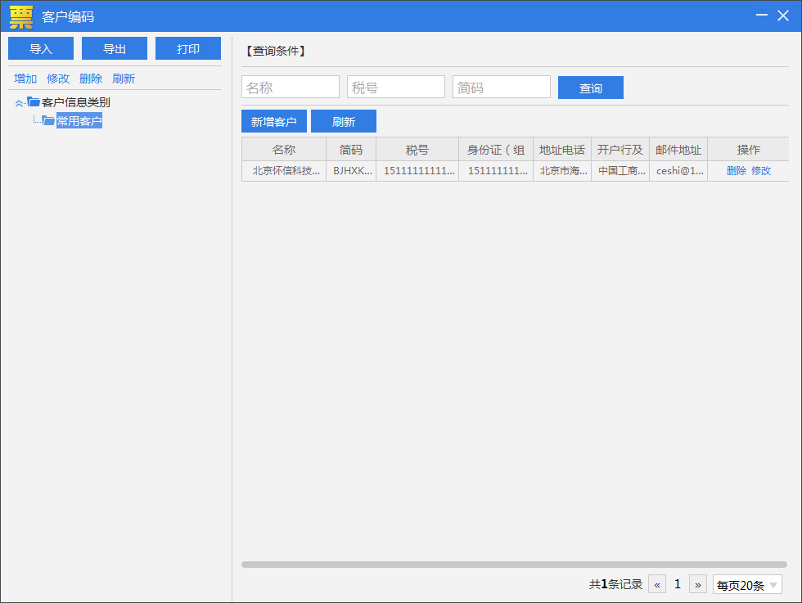Viewport: 802px width, 603px height.
Task: Click the 刷新 link above the tree
Action: (x=124, y=79)
